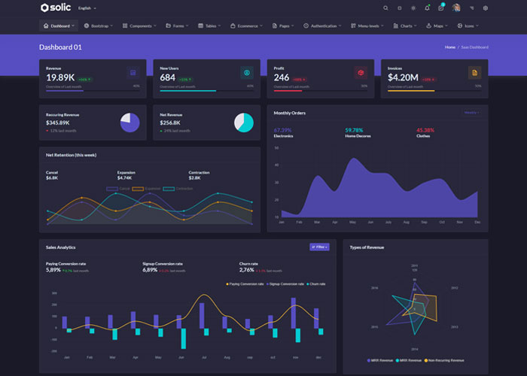This screenshot has width=527, height=376.
Task: Toggle the Expansion series in legend
Action: [146, 188]
